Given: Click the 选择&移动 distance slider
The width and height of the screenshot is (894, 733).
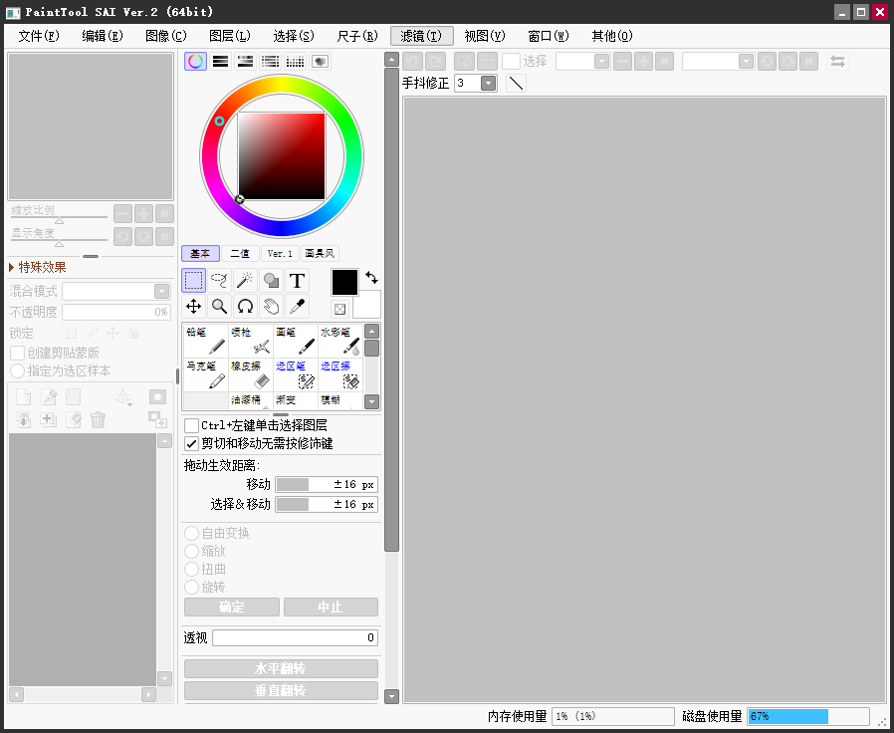Looking at the screenshot, I should [x=327, y=504].
